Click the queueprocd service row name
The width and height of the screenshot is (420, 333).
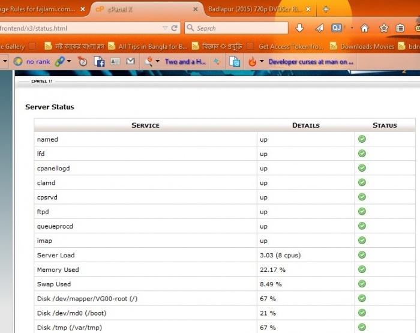55,226
